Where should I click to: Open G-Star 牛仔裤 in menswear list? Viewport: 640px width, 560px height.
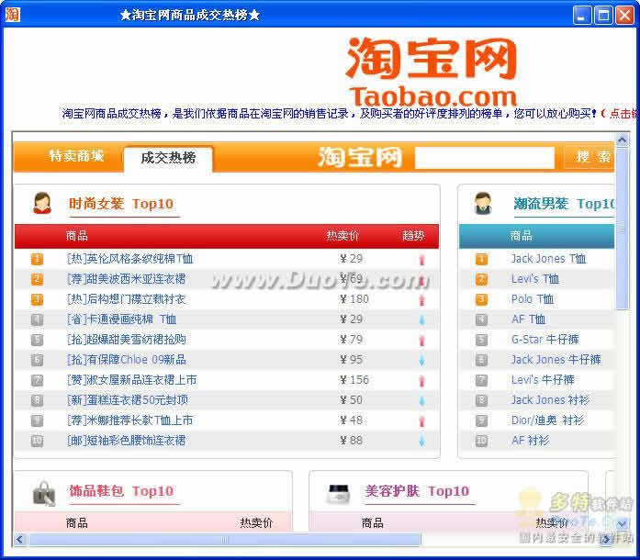pyautogui.click(x=545, y=340)
